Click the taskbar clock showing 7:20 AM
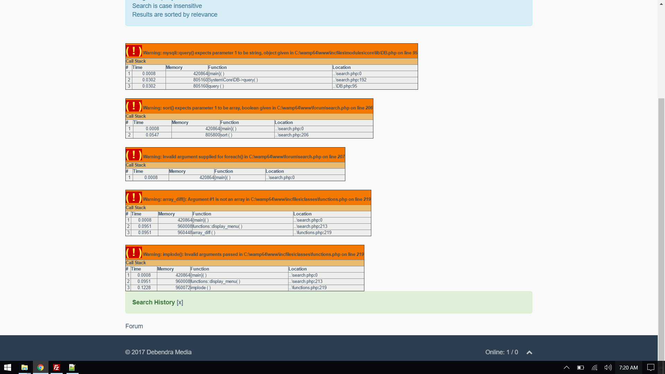Screen dimensions: 665x374 coord(628,367)
